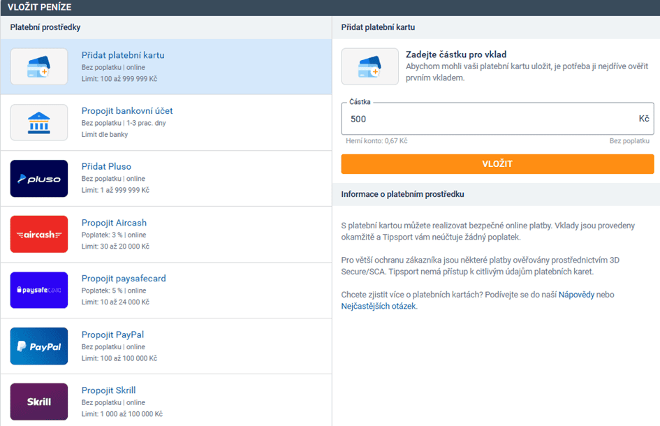Viewport: 660px width, 426px height.
Task: Open Propojit PayPal heading link
Action: coord(113,335)
